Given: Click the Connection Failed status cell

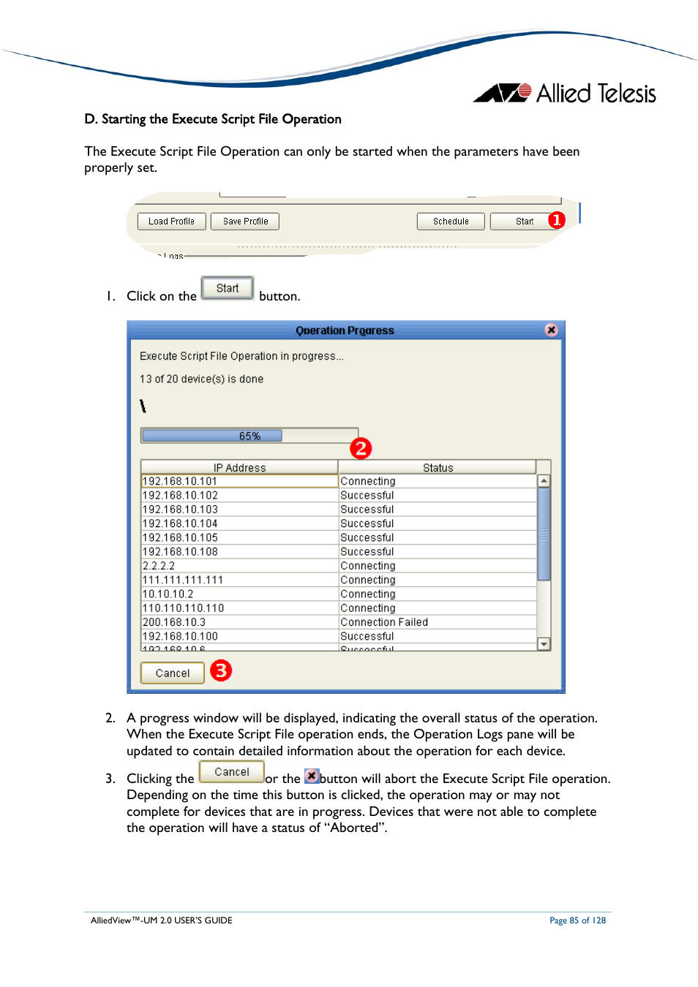Looking at the screenshot, I should pos(438,622).
